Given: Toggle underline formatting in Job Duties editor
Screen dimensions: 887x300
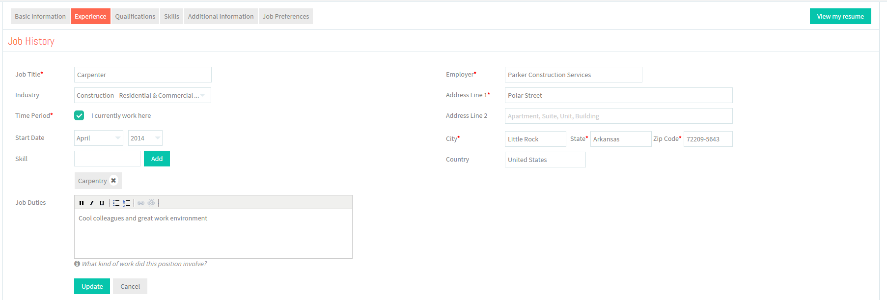Looking at the screenshot, I should (102, 203).
